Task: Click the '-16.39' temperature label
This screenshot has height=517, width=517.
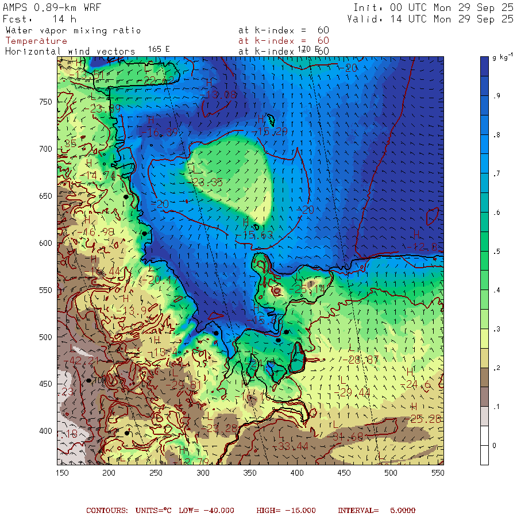Action: point(159,133)
